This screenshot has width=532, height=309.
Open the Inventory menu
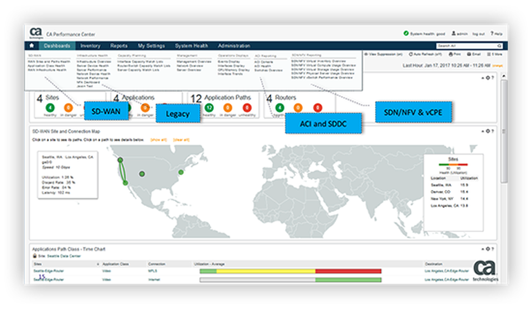(x=90, y=46)
